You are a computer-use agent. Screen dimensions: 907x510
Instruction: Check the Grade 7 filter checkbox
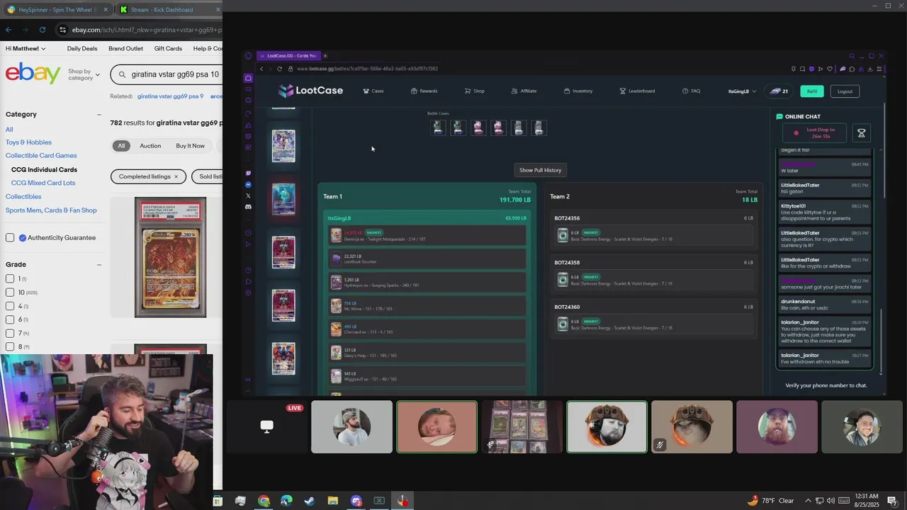tap(10, 333)
